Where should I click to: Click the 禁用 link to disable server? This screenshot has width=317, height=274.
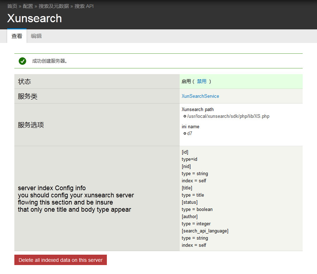(x=202, y=81)
